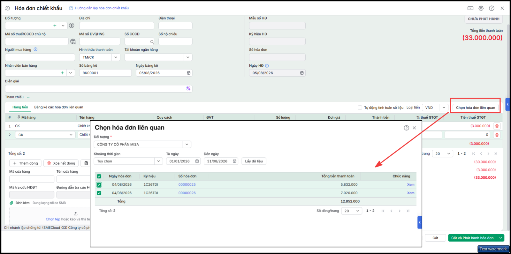The image size is (511, 254).
Task: Switch to Hàng tiền tab
Action: [20, 107]
